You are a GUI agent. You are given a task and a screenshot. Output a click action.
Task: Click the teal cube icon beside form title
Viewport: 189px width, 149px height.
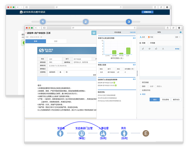tap(94, 33)
